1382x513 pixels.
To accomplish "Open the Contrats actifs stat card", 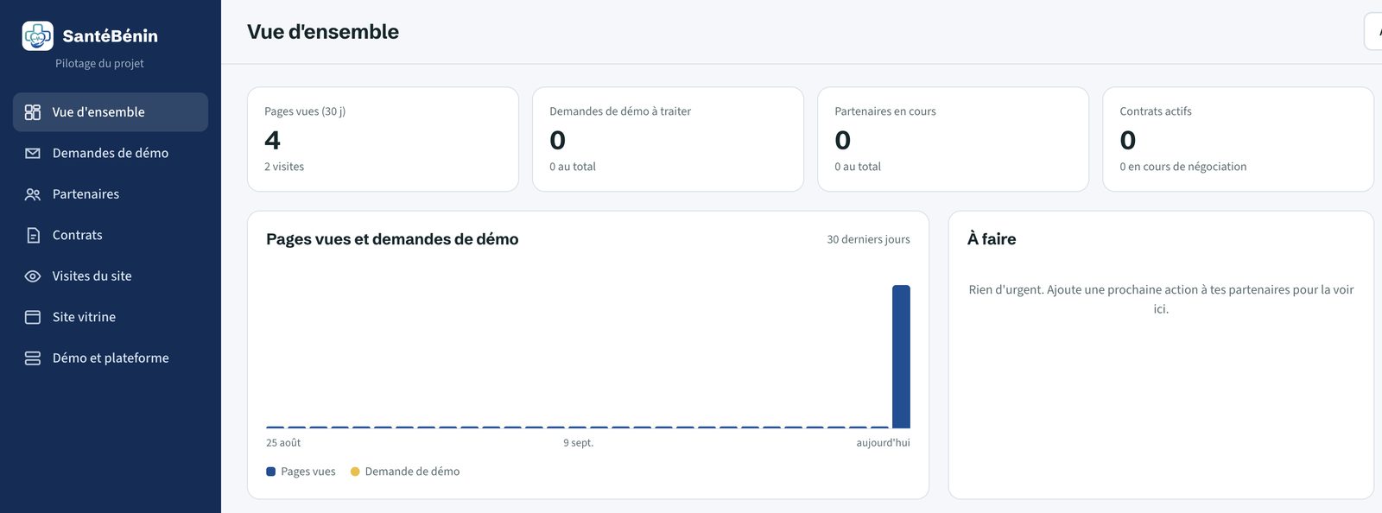I will click(x=1238, y=139).
